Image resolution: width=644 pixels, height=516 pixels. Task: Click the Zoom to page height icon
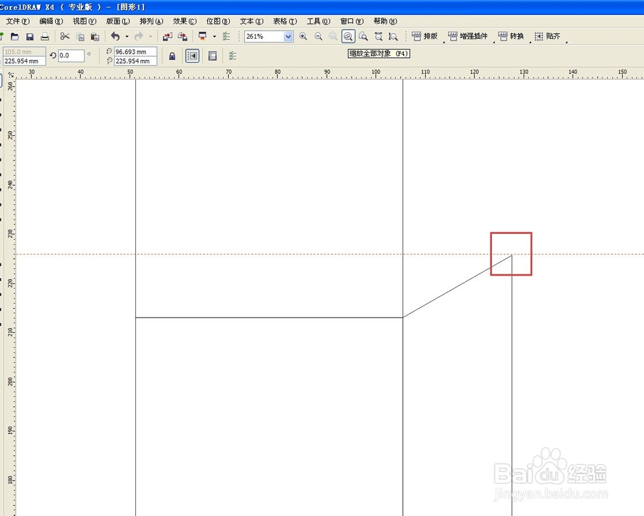(x=393, y=37)
